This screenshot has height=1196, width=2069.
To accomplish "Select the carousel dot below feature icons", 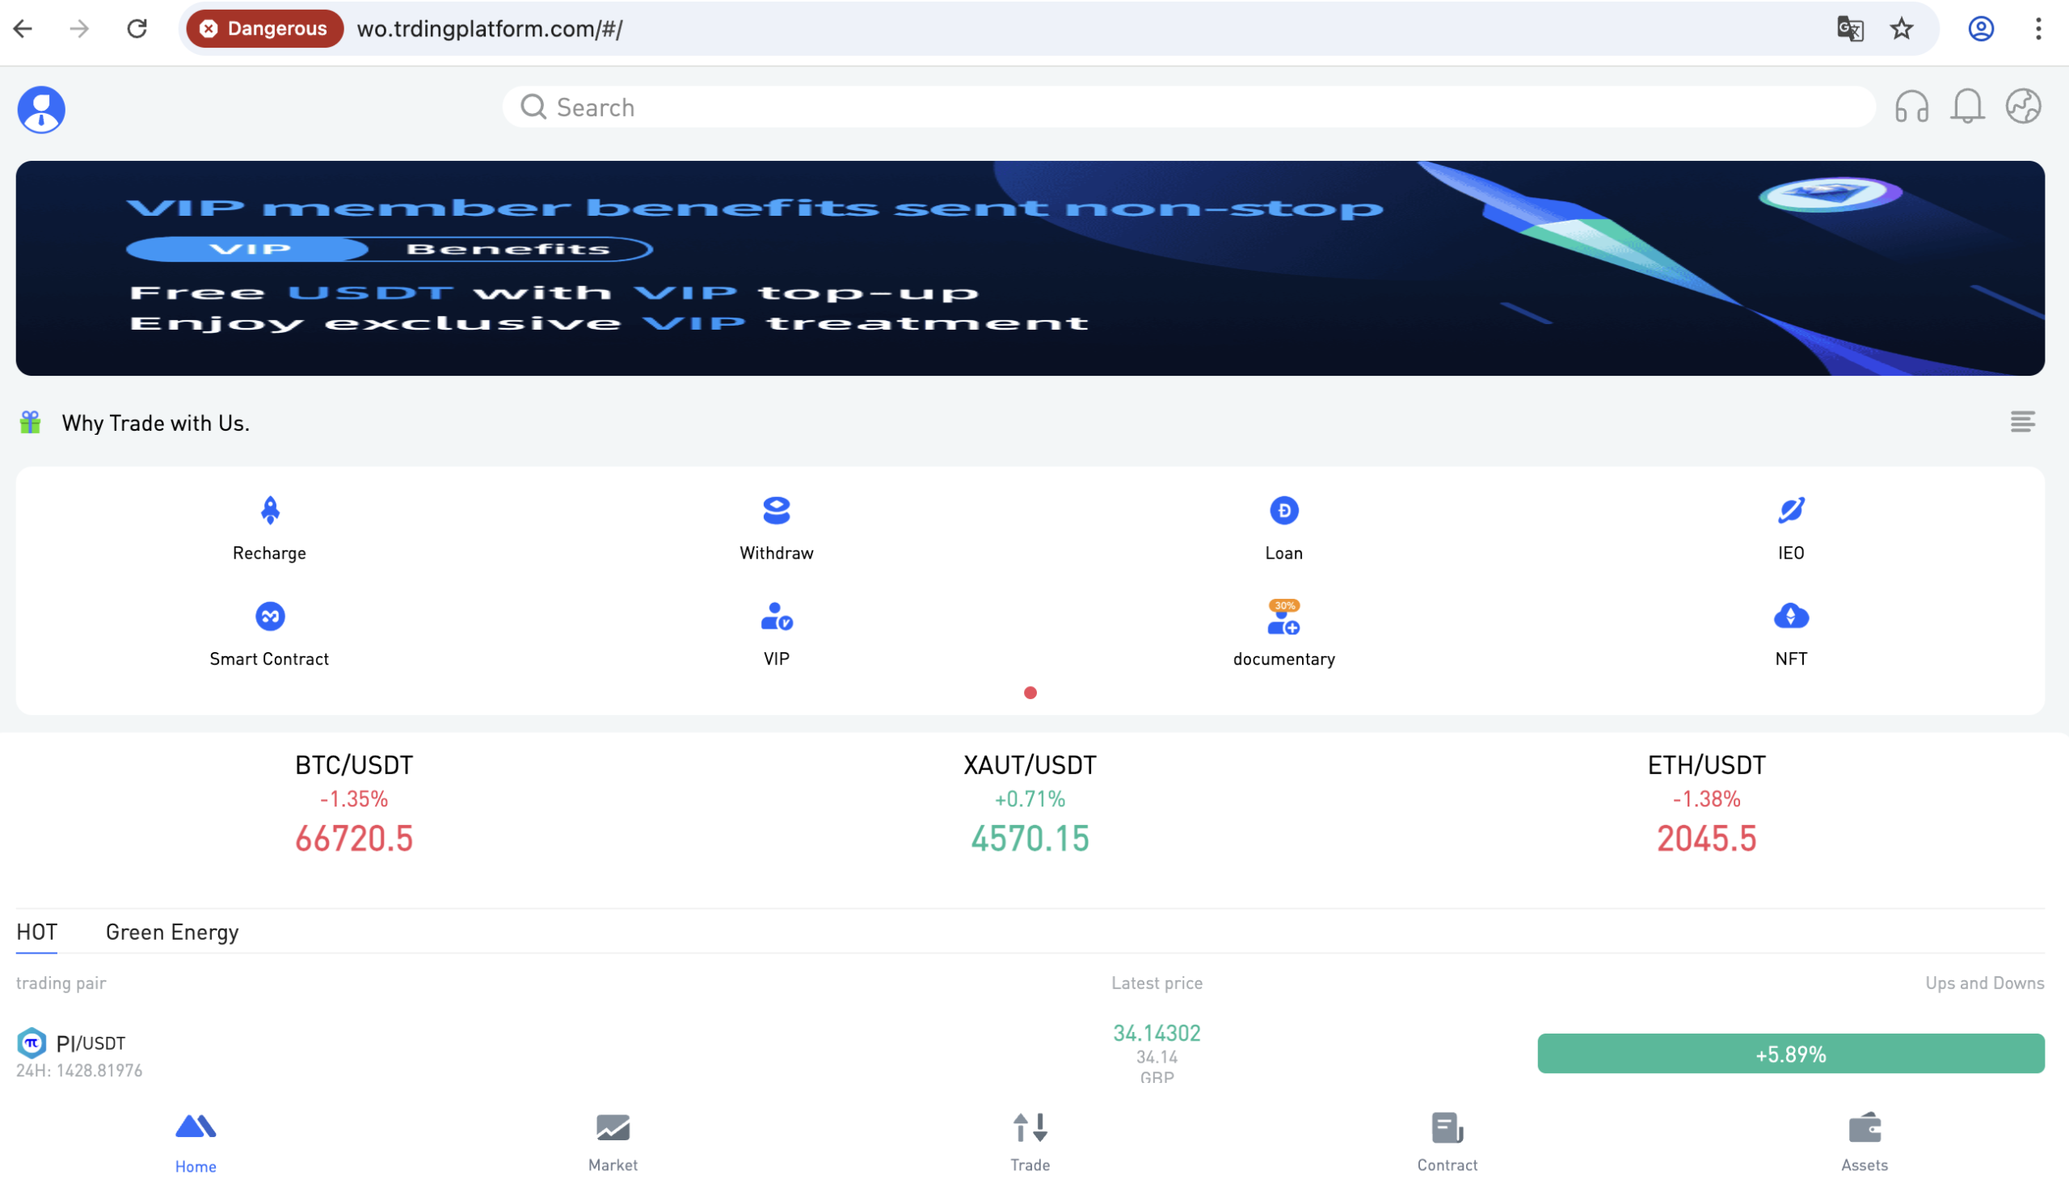I will 1030,693.
